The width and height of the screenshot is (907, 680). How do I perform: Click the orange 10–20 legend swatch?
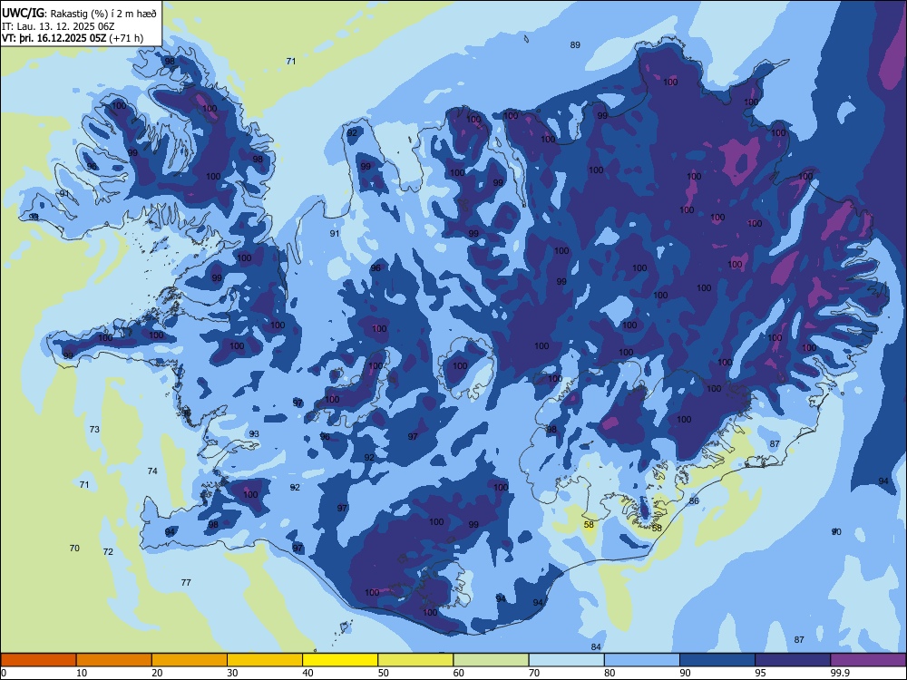click(x=114, y=660)
